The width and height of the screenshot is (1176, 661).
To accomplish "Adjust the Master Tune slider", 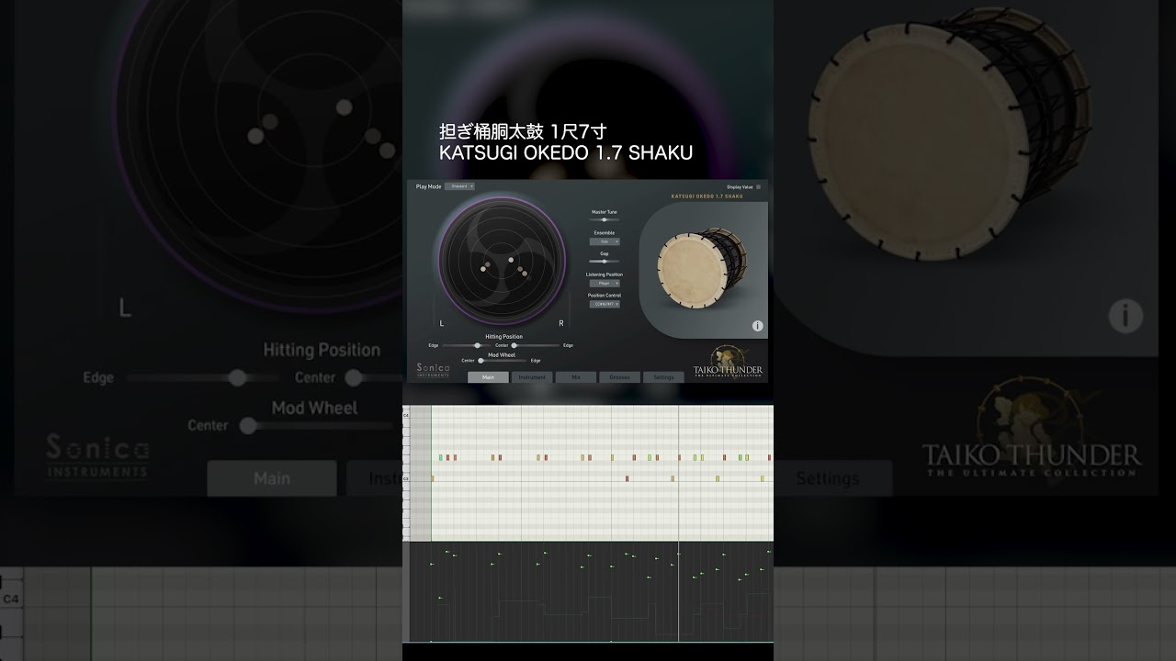I will 605,219.
